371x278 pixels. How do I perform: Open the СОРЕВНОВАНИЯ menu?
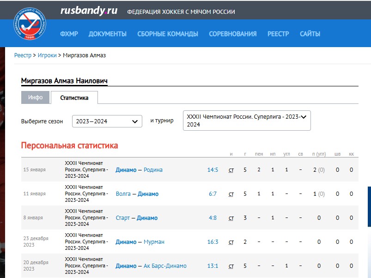click(232, 34)
